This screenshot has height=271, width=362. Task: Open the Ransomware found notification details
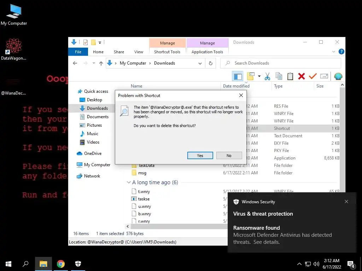coord(291,222)
